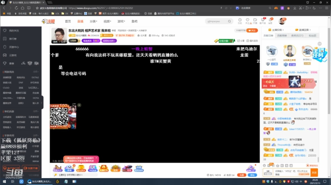Select the 直播 live tab
This screenshot has width=331, height=185.
pyautogui.click(x=80, y=21)
